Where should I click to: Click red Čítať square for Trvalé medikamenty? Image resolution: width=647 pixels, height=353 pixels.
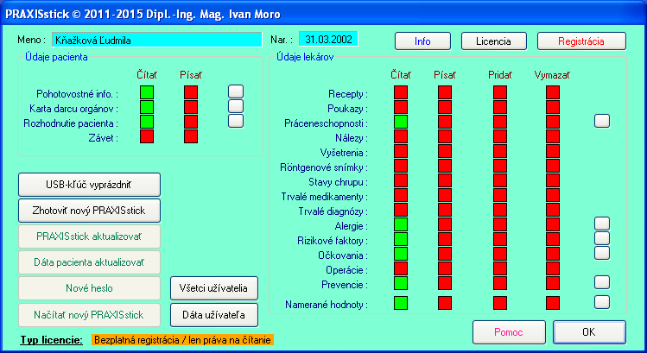(401, 195)
